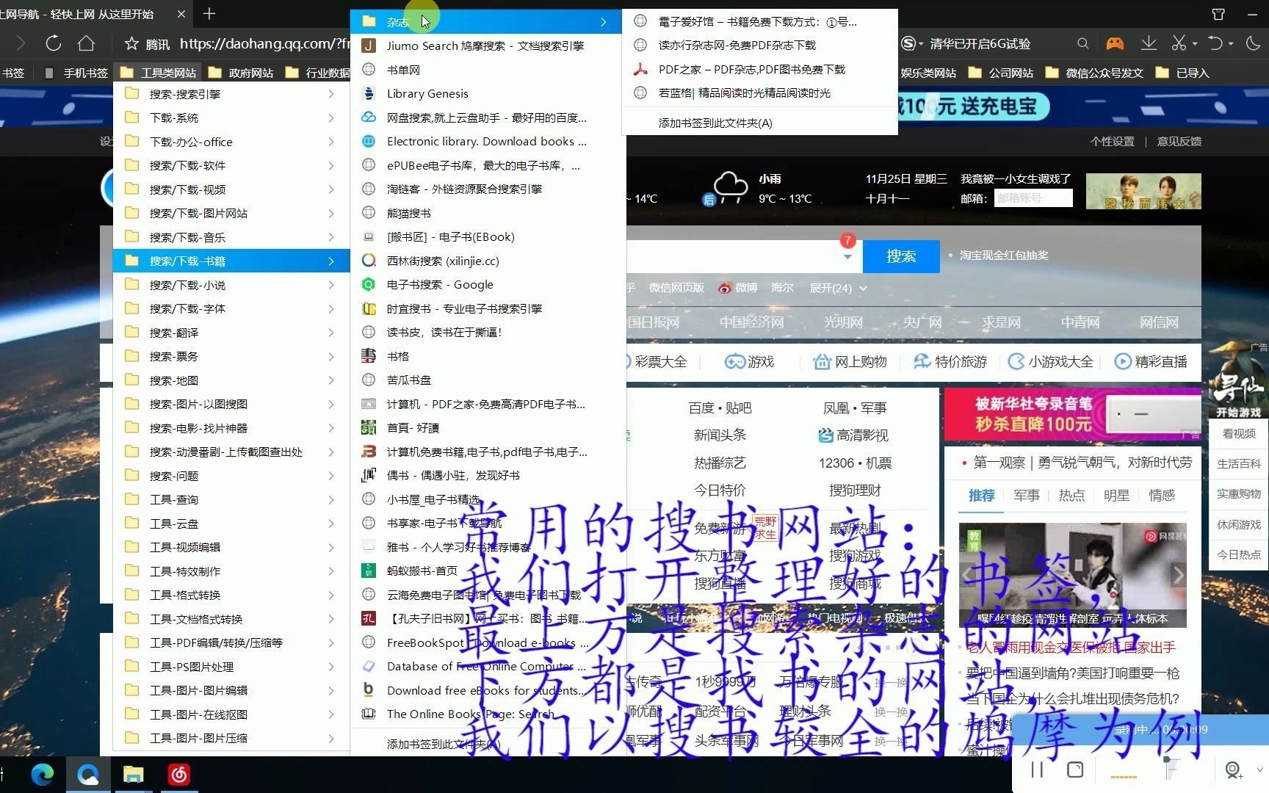1269x793 pixels.
Task: Click the game controller icon in toolbar
Action: pyautogui.click(x=1115, y=43)
